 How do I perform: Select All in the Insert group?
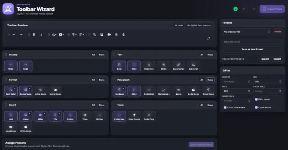93,105
